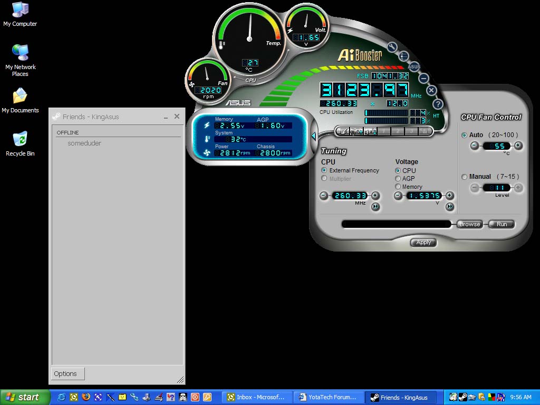The image size is (540, 405).
Task: Click the program path input field
Action: pos(396,224)
